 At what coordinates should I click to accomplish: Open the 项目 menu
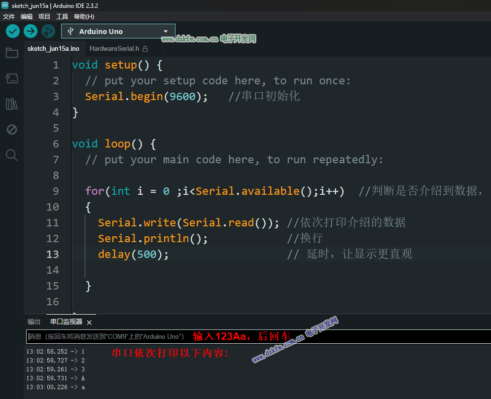click(x=44, y=16)
